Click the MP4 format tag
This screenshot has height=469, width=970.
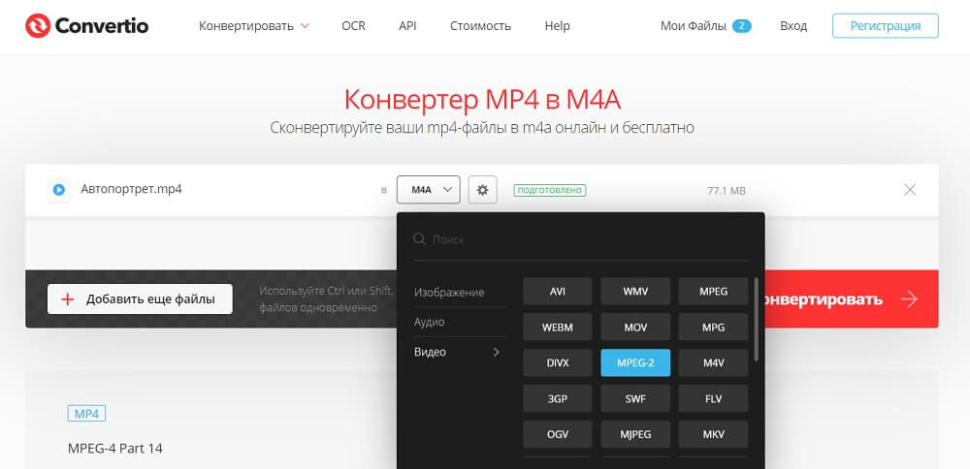(x=86, y=414)
